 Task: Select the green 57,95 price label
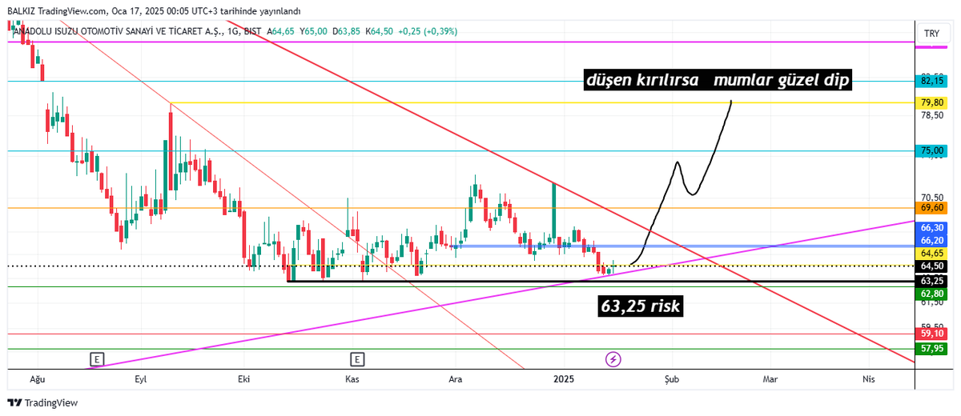931,349
